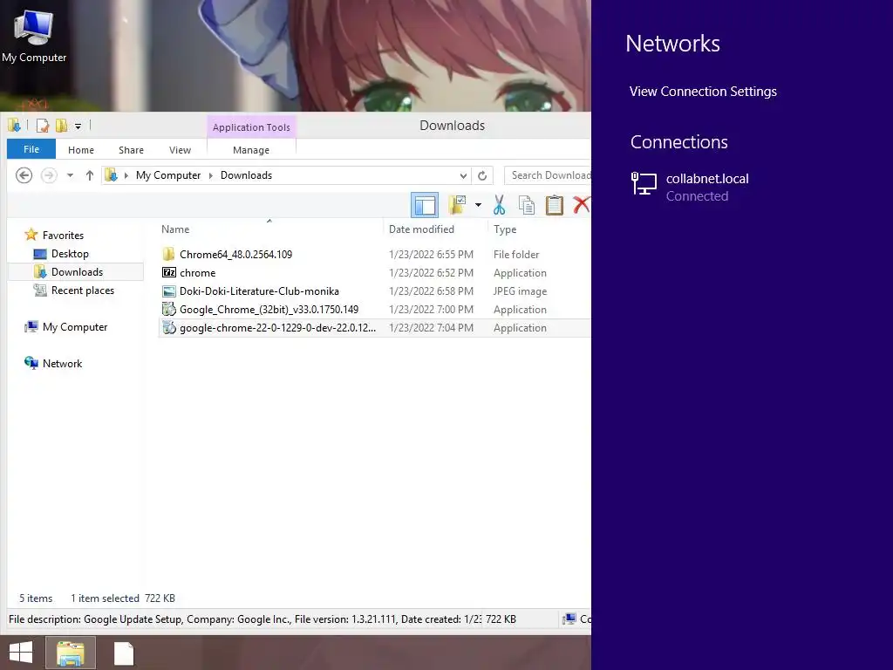Screen dimensions: 893x670
Task: Click the Downloads folder icon in title bar
Action: [14, 125]
